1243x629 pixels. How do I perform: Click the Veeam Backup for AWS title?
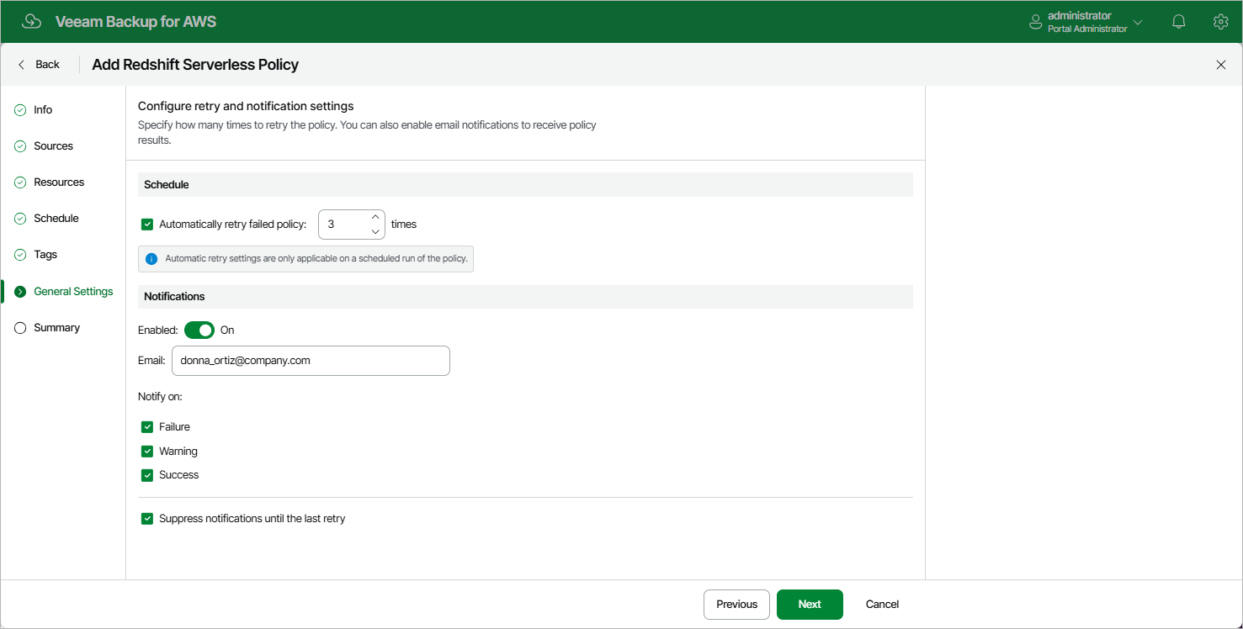tap(135, 22)
